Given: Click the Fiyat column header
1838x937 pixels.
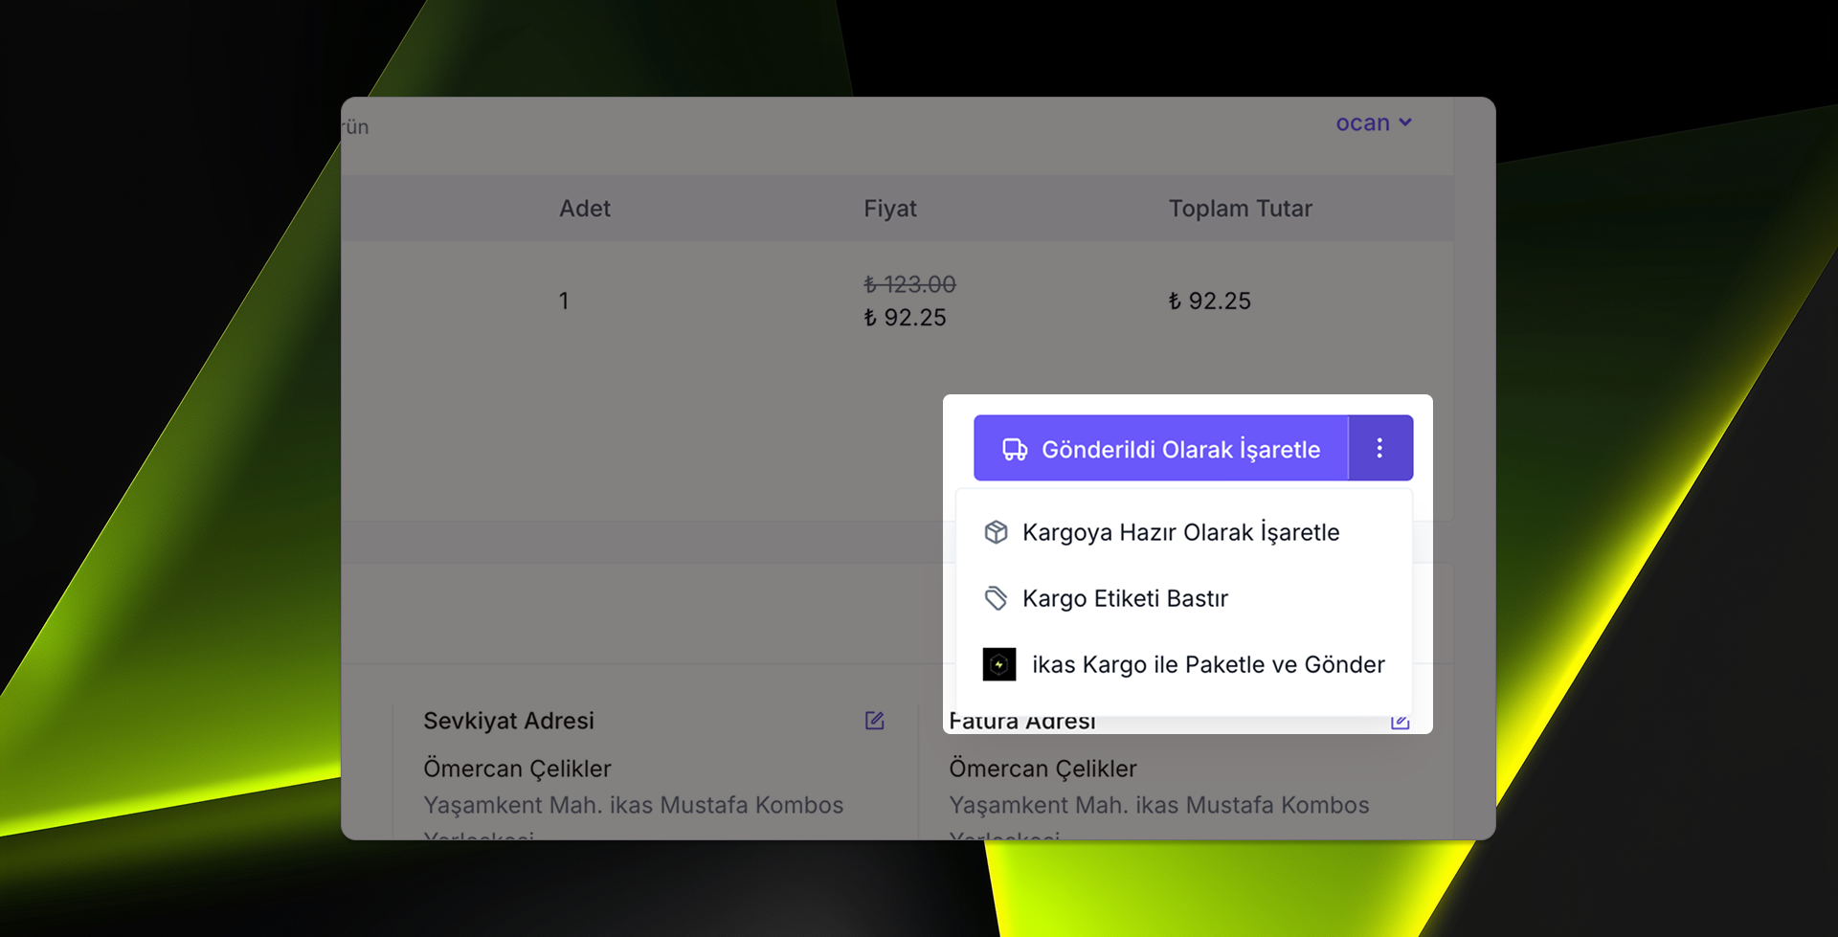Looking at the screenshot, I should (x=889, y=208).
